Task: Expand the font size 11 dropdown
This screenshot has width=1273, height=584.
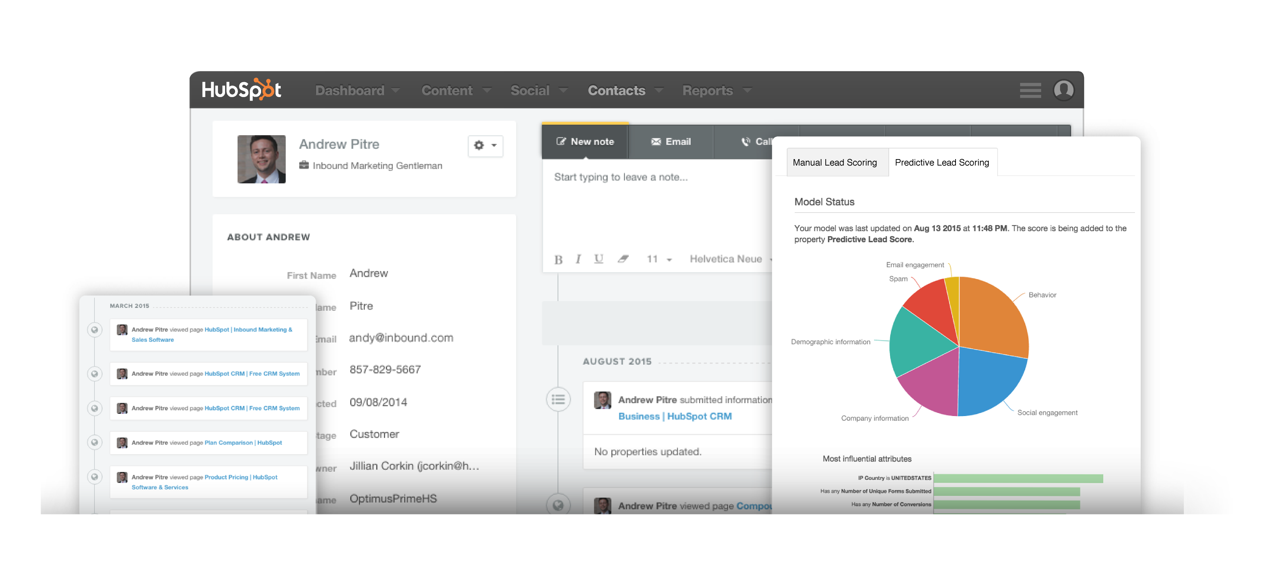Action: tap(659, 259)
